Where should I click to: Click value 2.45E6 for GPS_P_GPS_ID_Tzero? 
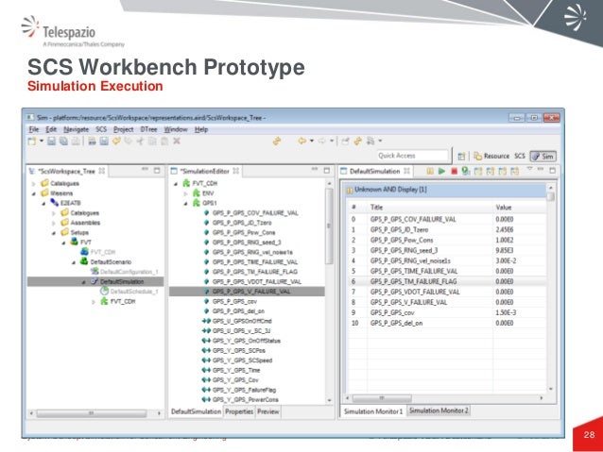tap(504, 229)
